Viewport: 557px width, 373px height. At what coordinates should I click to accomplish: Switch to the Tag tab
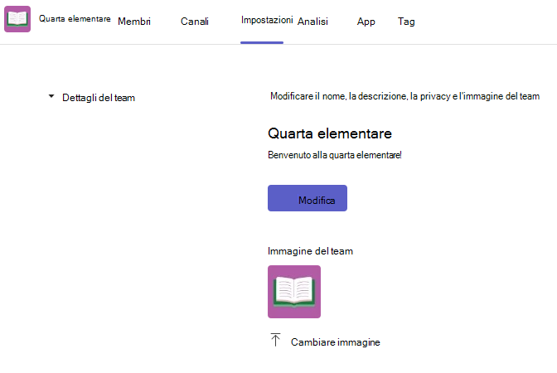point(406,22)
